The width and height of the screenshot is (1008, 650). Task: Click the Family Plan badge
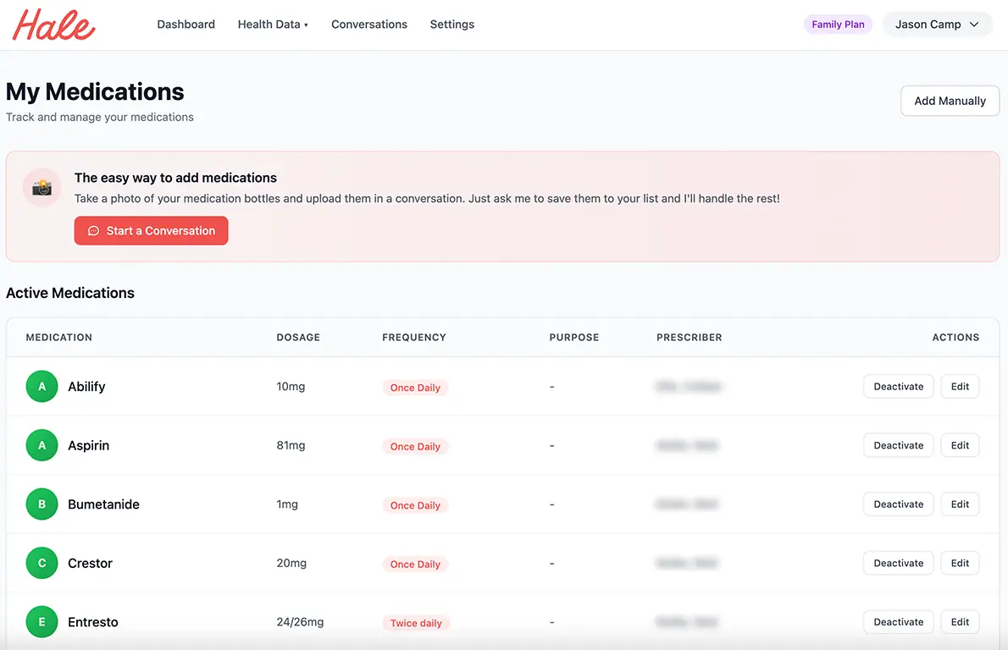click(x=838, y=25)
